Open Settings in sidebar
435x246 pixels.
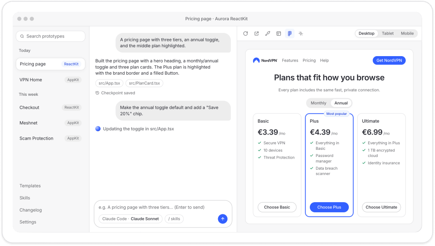click(28, 222)
